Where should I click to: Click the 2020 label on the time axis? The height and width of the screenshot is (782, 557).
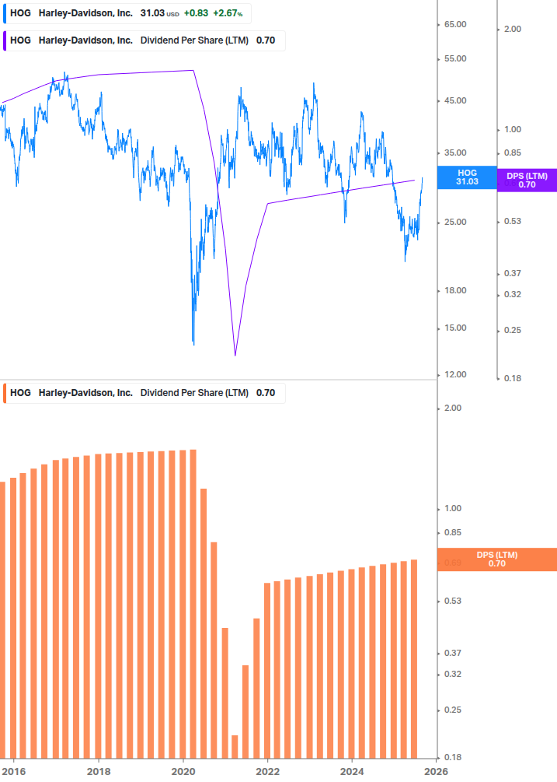click(183, 771)
